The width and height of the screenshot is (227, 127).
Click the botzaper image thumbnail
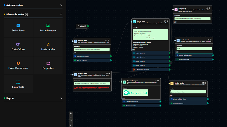click(x=135, y=93)
